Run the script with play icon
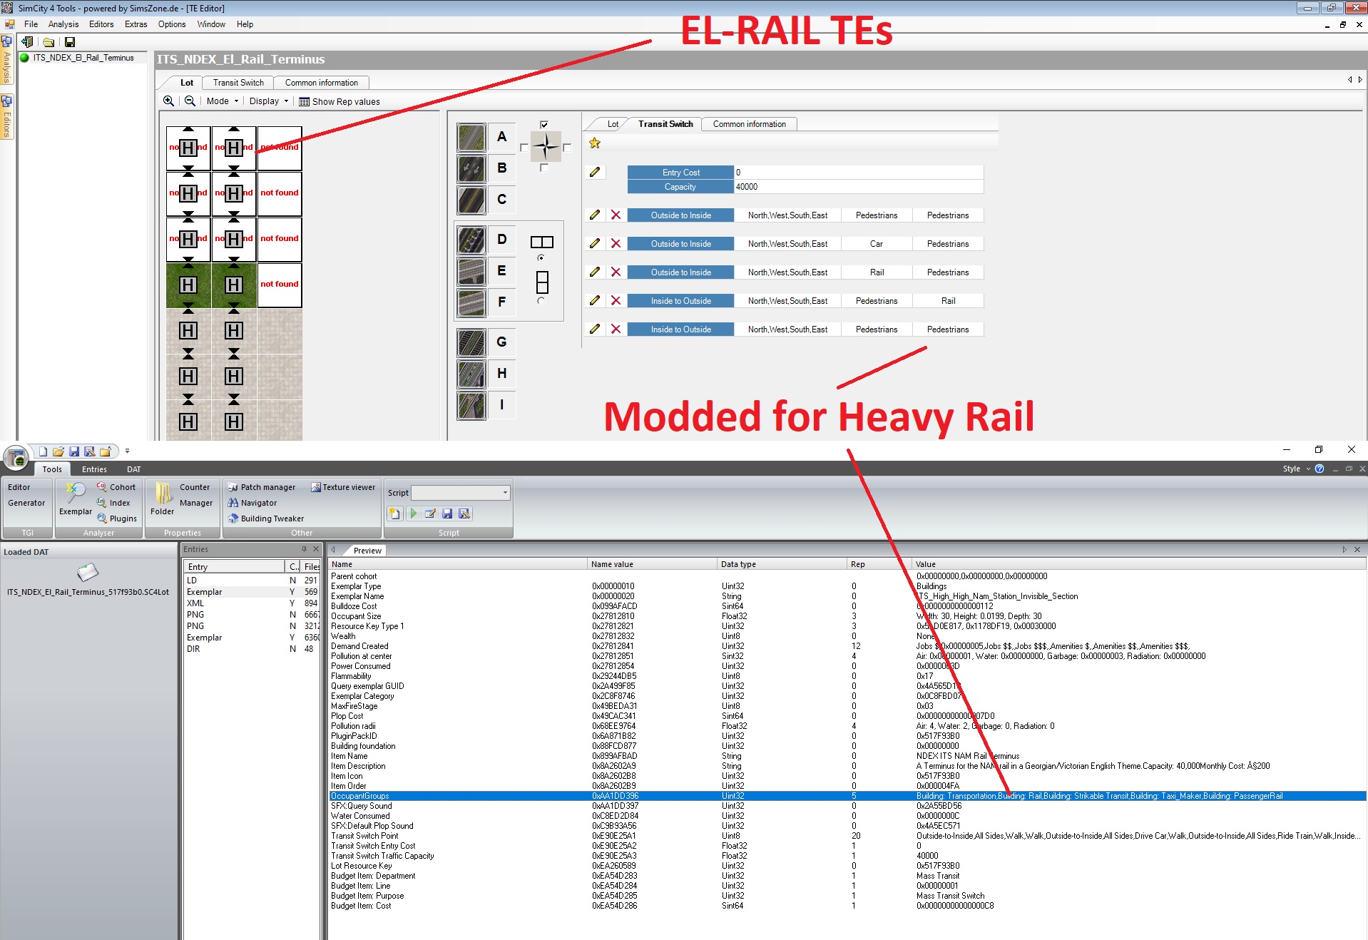Screen dimensions: 1368x940 413,514
